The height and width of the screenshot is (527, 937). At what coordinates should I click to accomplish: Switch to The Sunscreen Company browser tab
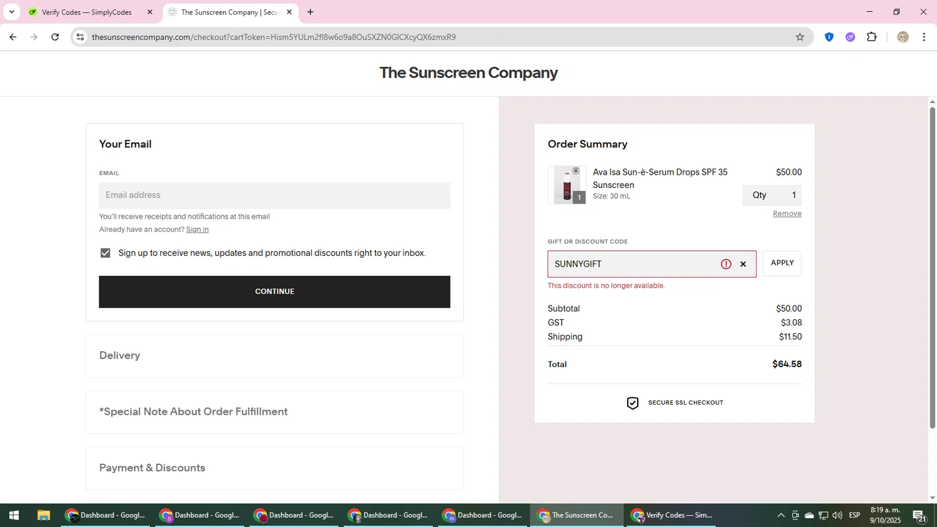point(230,12)
